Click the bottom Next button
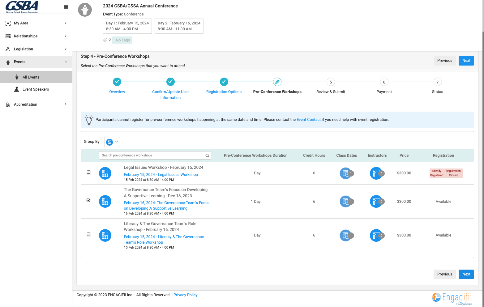 [466, 274]
